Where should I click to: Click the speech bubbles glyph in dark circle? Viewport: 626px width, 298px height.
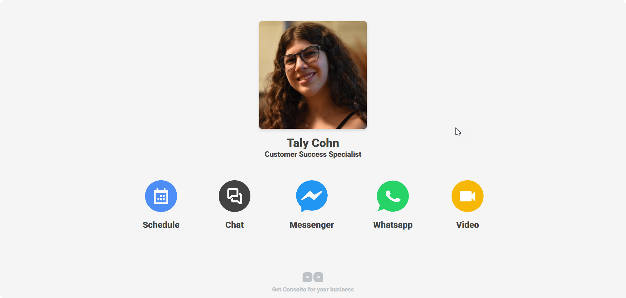point(235,196)
